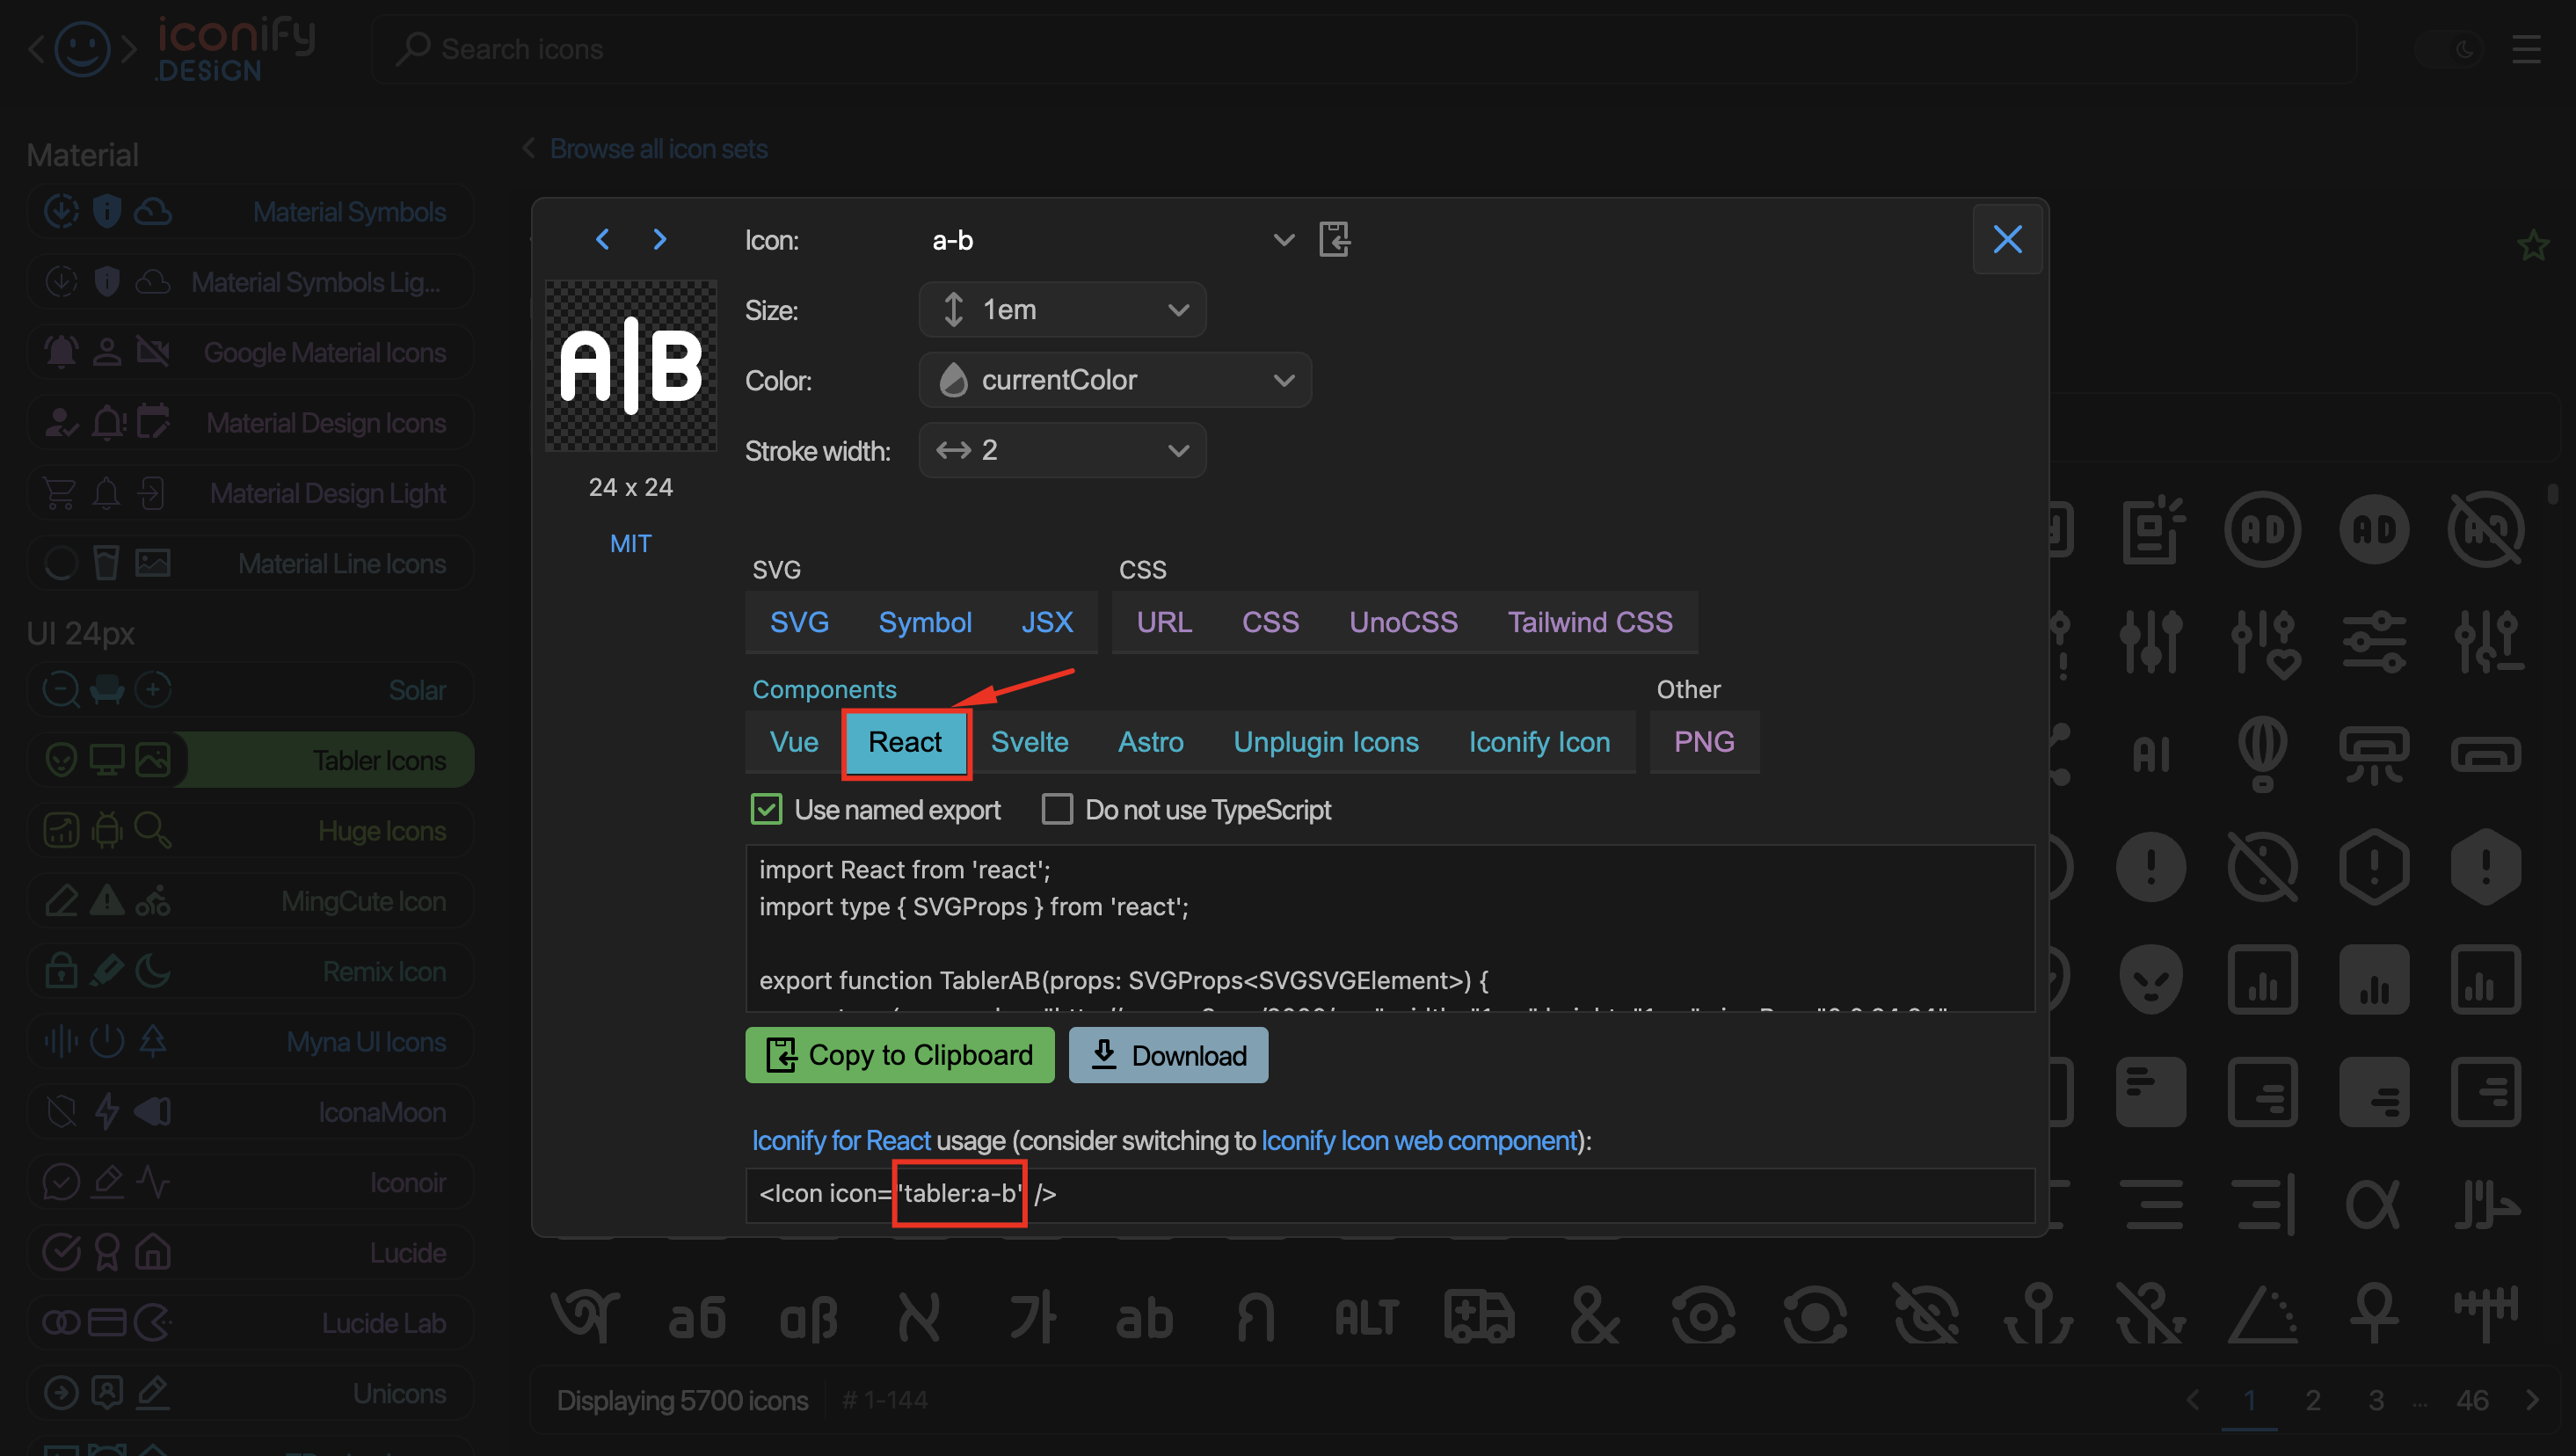Click the Copy to Clipboard button
Viewport: 2576px width, 1456px height.
899,1055
